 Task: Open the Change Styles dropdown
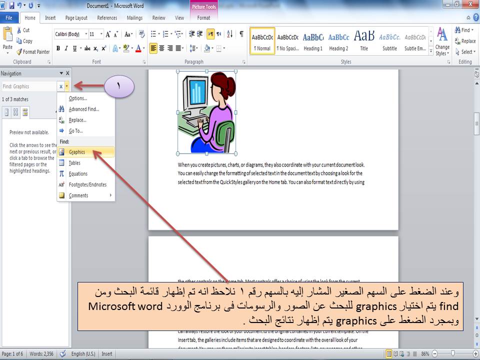(x=442, y=41)
